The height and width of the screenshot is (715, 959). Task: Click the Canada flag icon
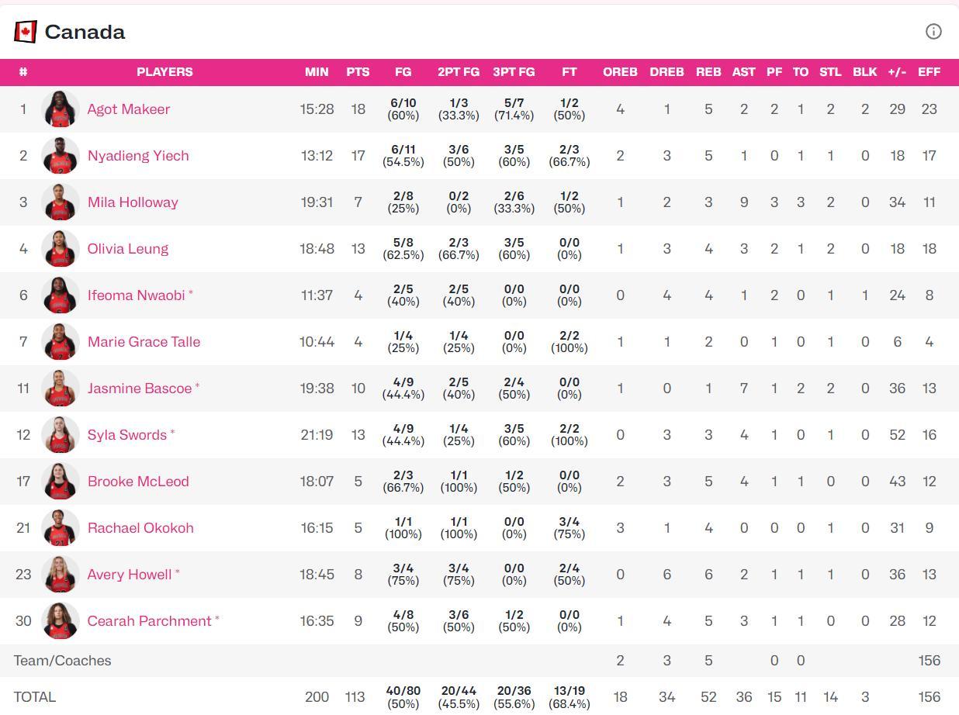tap(26, 32)
